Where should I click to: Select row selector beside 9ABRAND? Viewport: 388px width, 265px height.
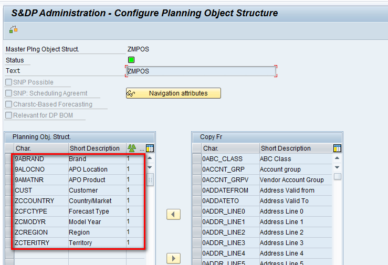tap(8, 159)
